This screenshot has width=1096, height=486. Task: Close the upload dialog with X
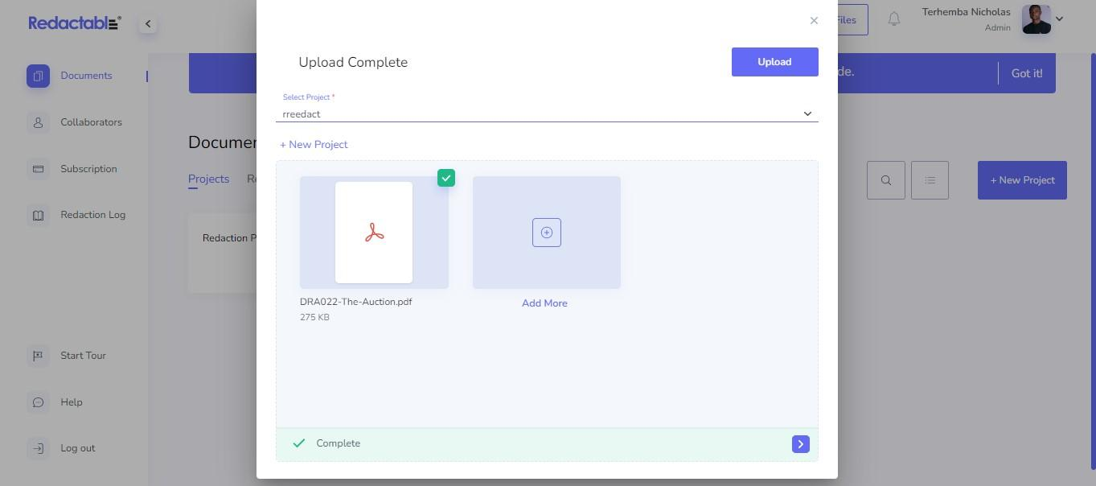coord(814,21)
